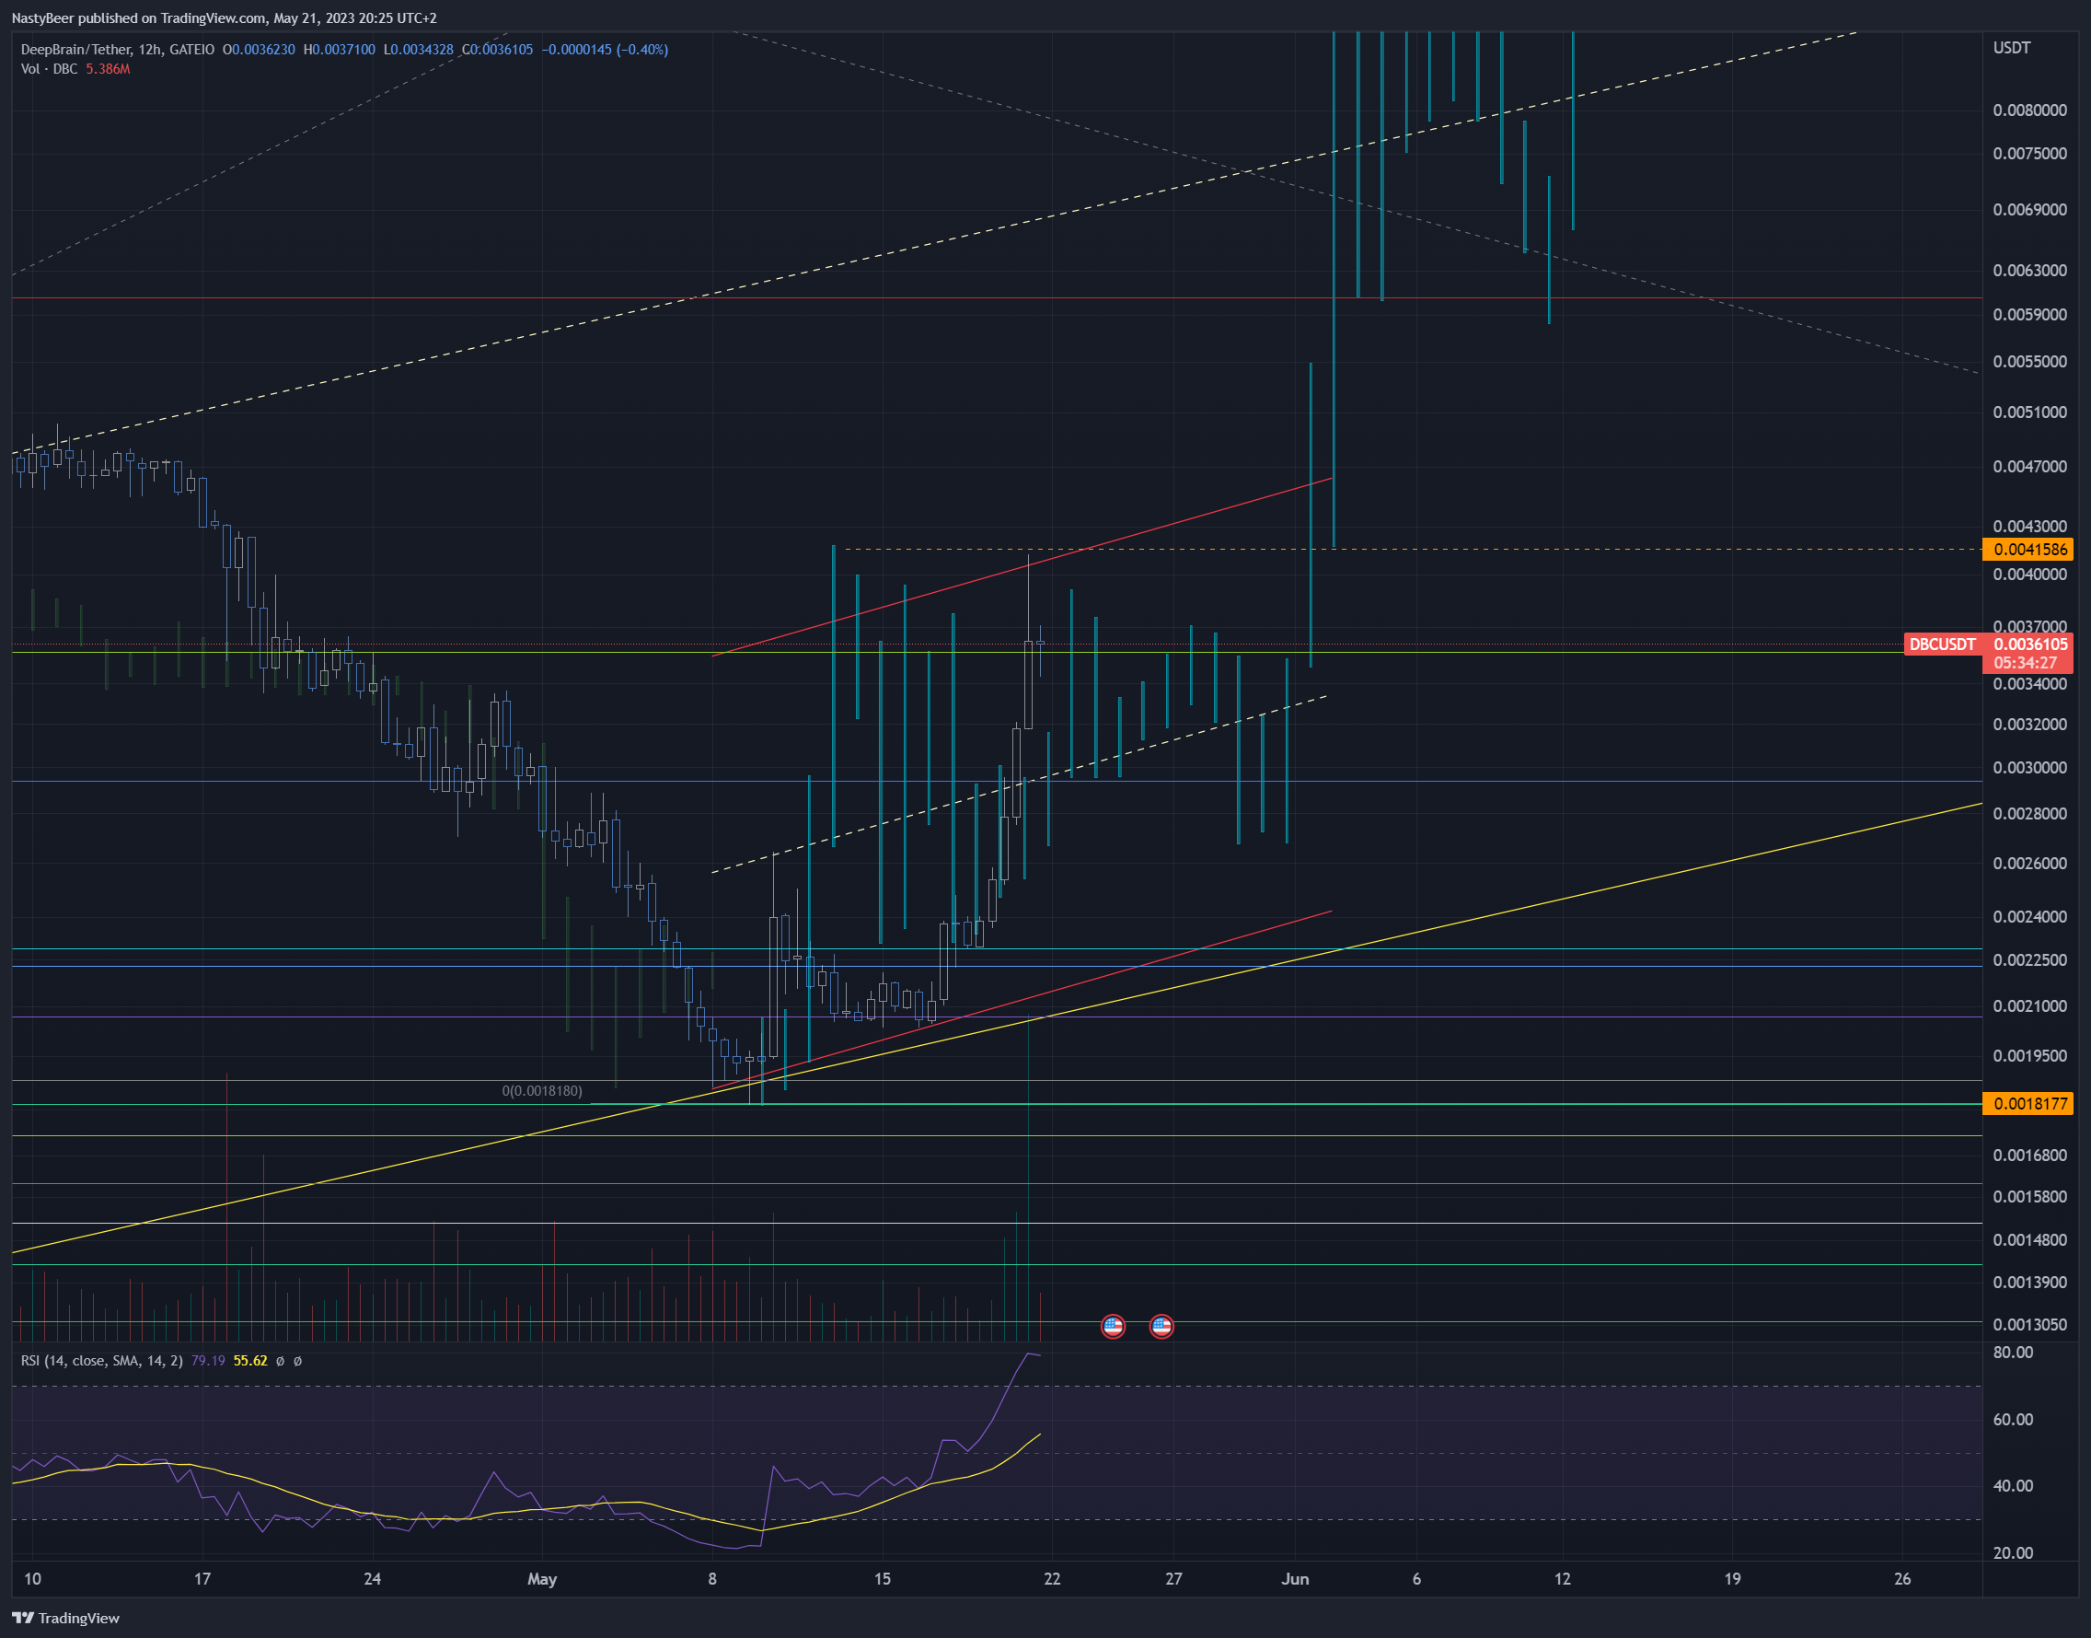Click the USDT currency label on price axis
The height and width of the screenshot is (1638, 2091).
[2012, 48]
